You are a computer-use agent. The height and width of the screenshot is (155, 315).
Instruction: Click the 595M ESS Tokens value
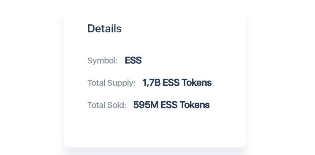click(171, 105)
